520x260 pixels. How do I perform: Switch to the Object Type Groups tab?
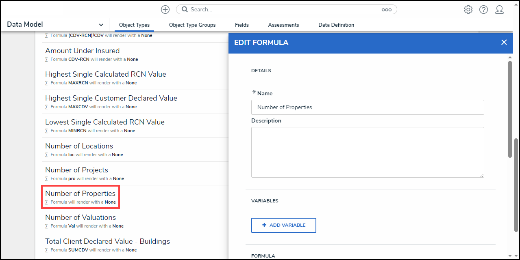point(192,25)
